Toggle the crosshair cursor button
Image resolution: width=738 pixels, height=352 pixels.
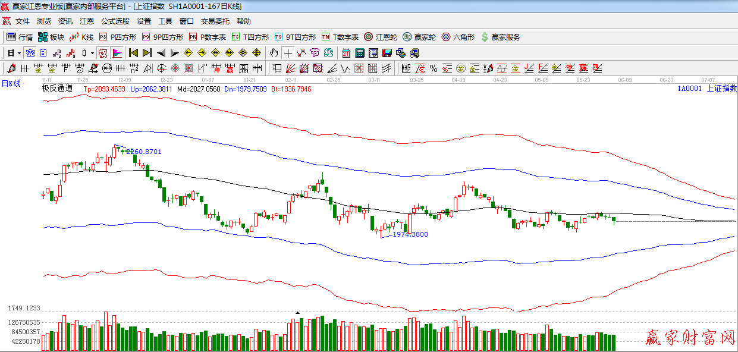pyautogui.click(x=288, y=53)
